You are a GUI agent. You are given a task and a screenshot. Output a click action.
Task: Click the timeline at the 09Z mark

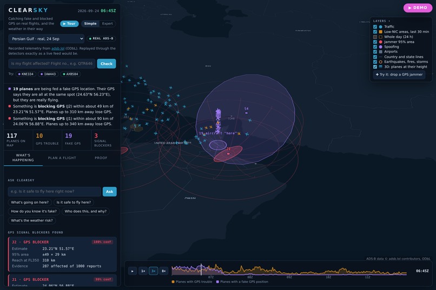[289, 277]
